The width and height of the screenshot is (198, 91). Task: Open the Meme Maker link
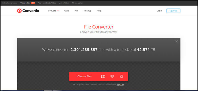pos(77,3)
